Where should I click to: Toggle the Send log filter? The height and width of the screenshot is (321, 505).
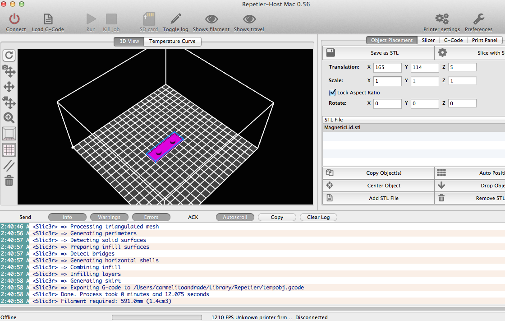[x=25, y=217]
